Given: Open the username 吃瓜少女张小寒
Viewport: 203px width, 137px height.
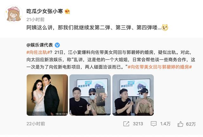Looking at the screenshot, I should pos(45,11).
